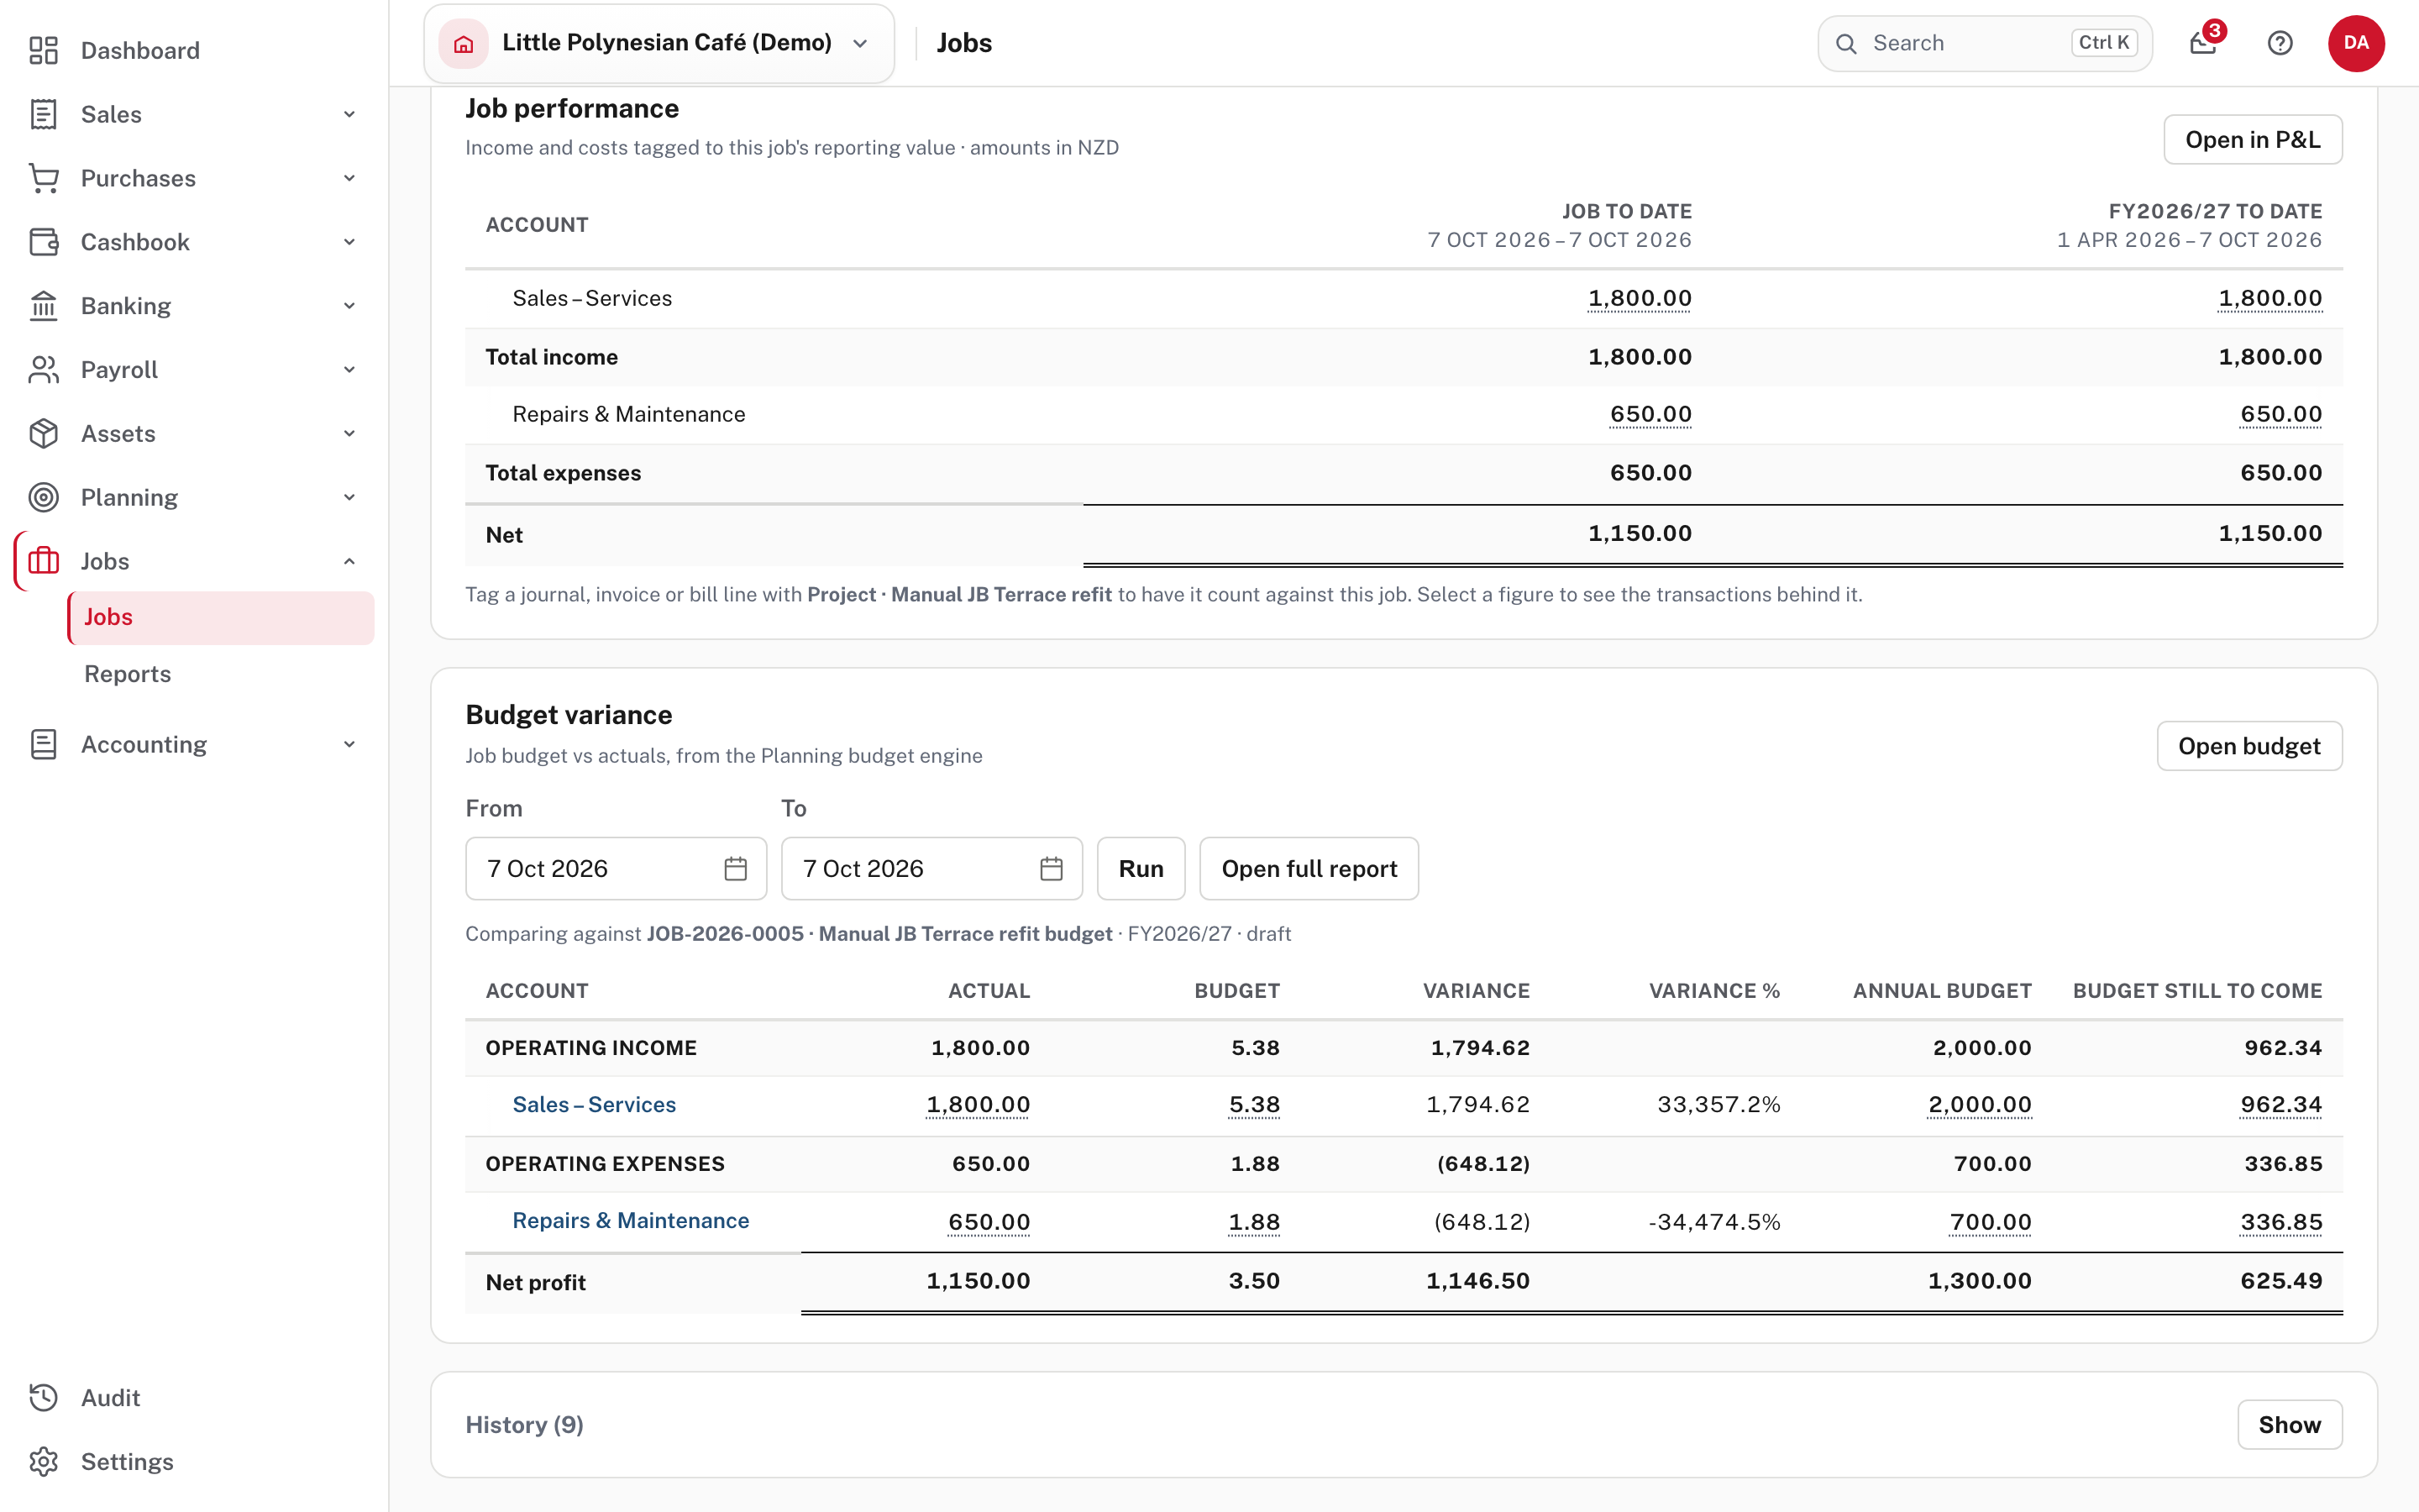Open the DA user avatar
The width and height of the screenshot is (2419, 1512).
tap(2356, 43)
